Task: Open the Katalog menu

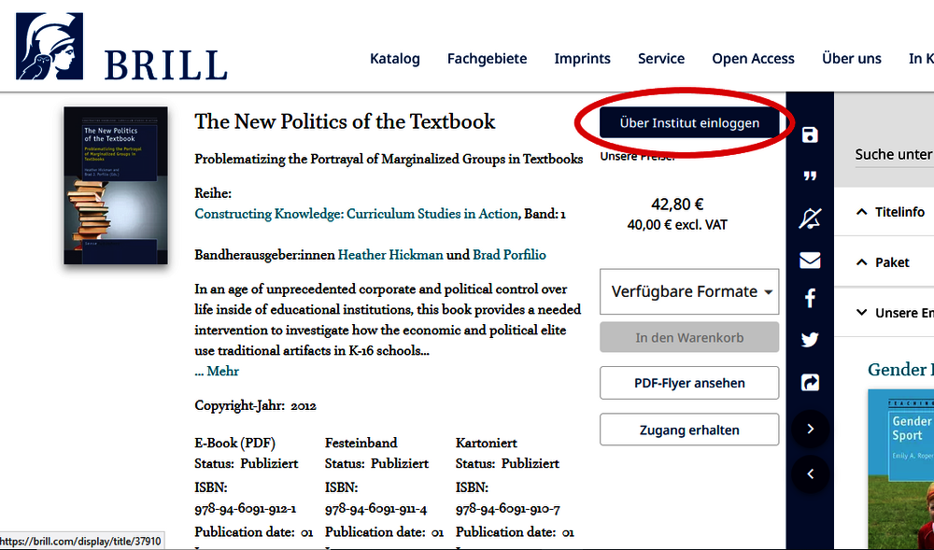Action: click(x=395, y=58)
